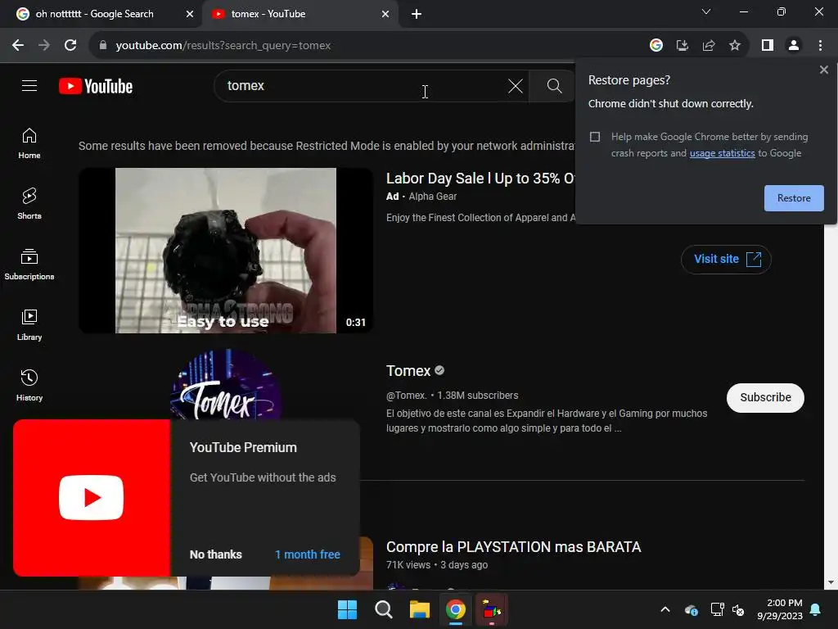The width and height of the screenshot is (838, 629).
Task: Play the Alpha Gear ad video thumbnail
Action: pyautogui.click(x=226, y=251)
